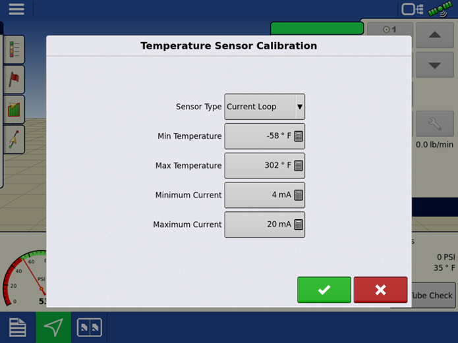
Task: Open the bar chart equipment tab
Action: point(13,109)
